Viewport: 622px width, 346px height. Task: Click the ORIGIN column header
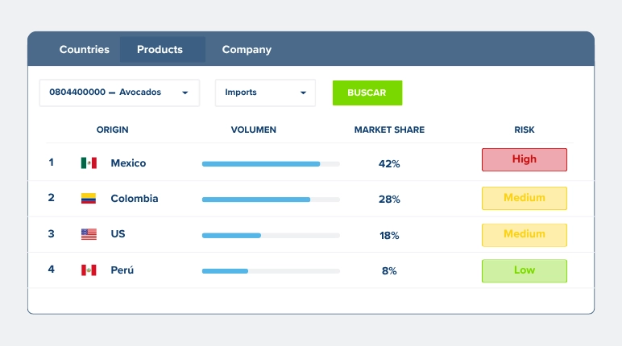pos(112,130)
